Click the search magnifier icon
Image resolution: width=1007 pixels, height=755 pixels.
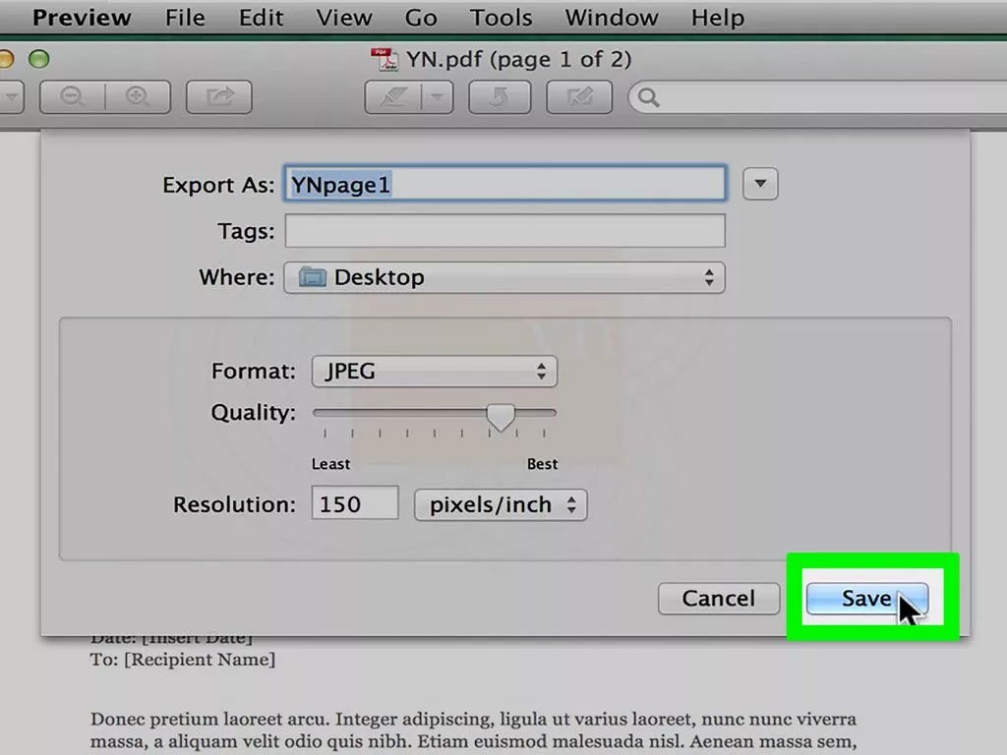[649, 97]
